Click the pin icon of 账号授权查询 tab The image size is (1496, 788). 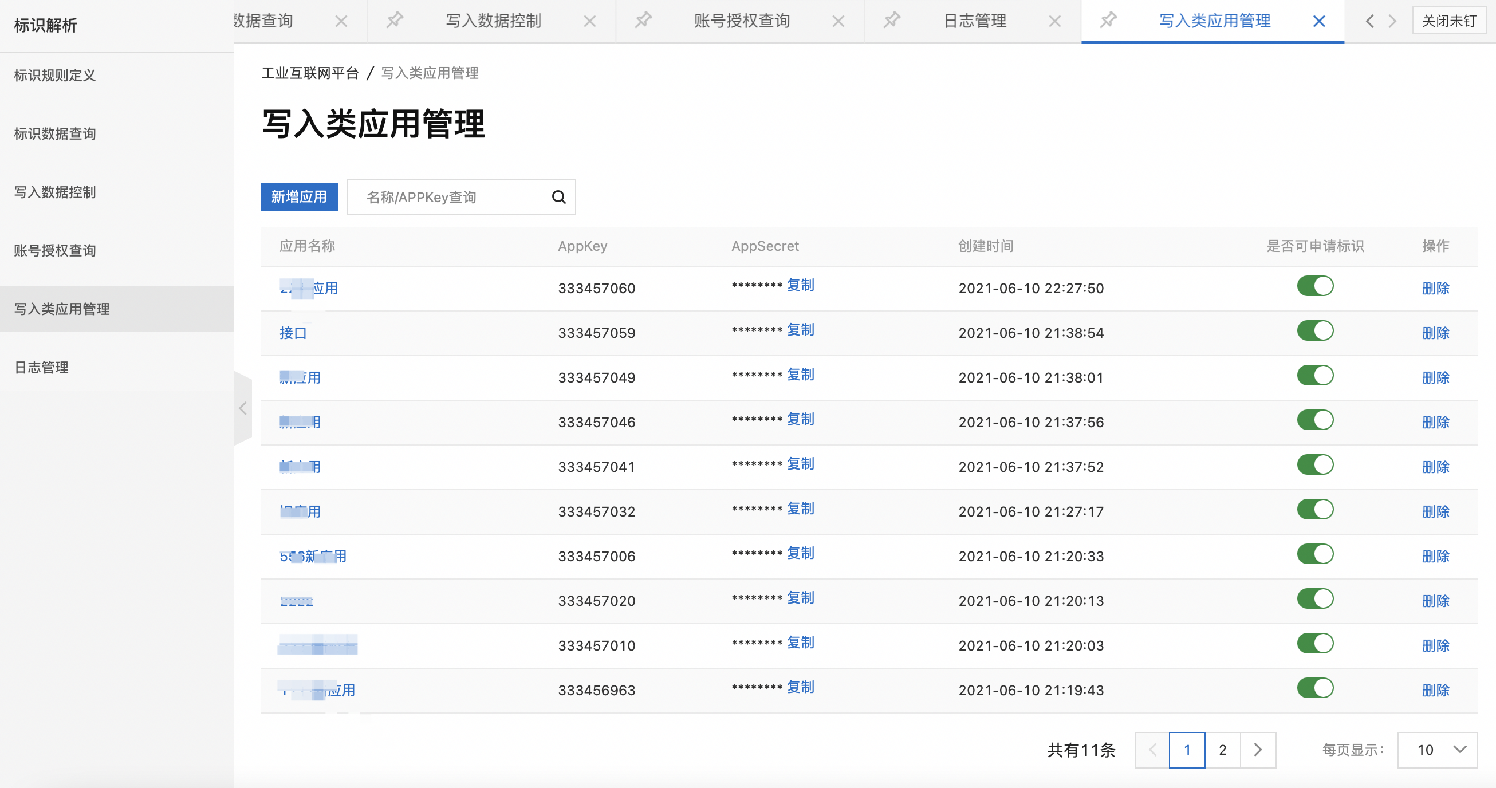tap(643, 20)
